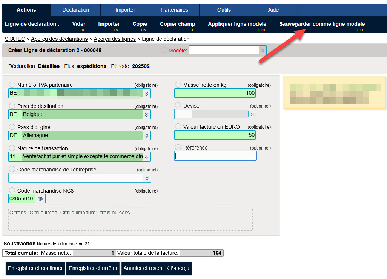Open the Devise dropdown arrow

[x=252, y=114]
